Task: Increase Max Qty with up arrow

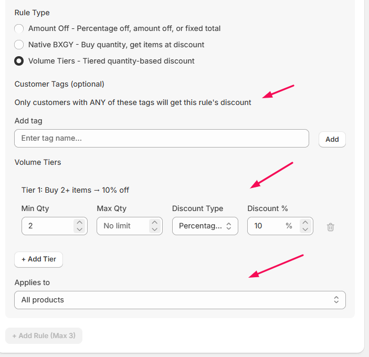Action: [x=154, y=223]
